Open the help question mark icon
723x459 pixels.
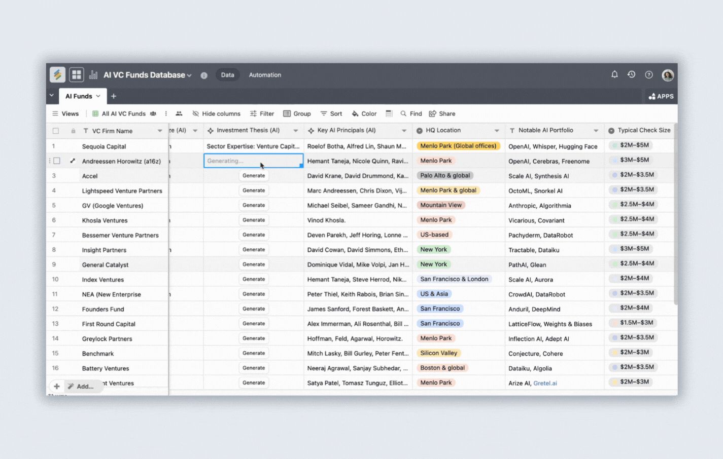click(x=649, y=74)
